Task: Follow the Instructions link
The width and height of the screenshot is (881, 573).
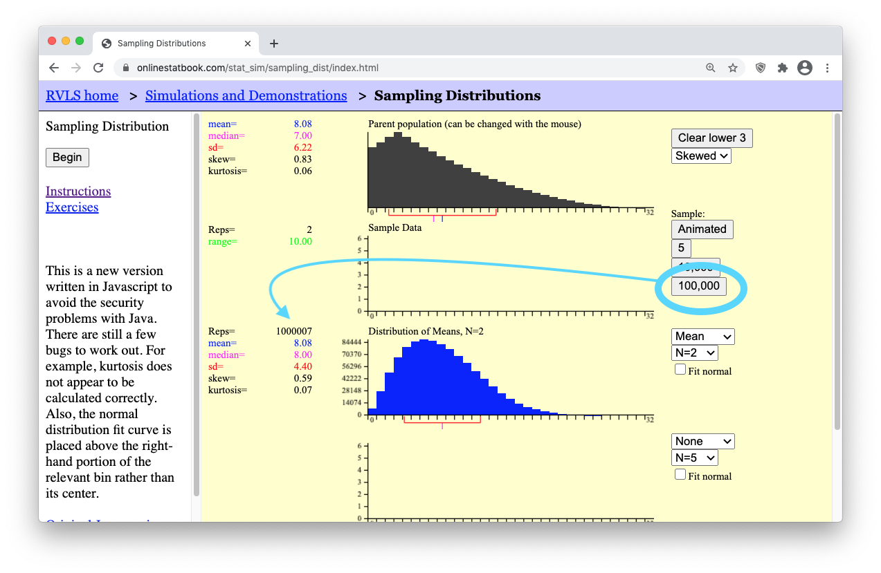Action: [x=78, y=191]
